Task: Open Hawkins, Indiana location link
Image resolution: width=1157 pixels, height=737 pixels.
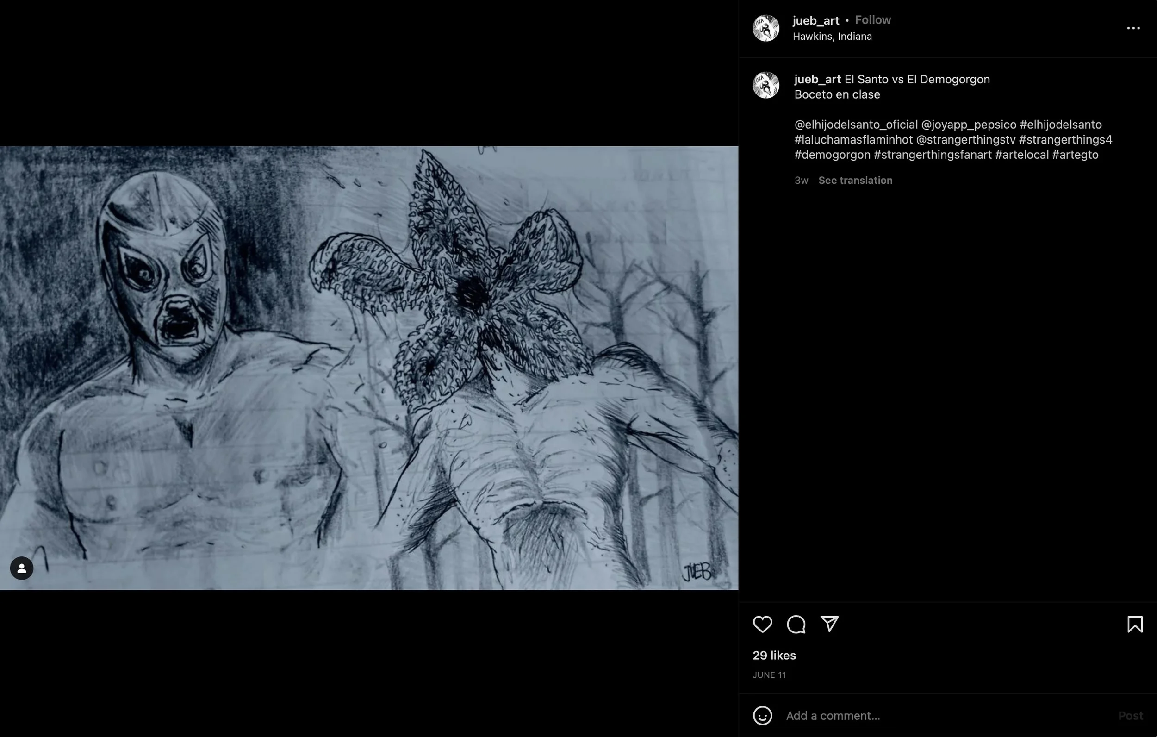Action: pos(832,37)
